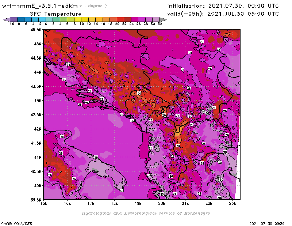Click the '20E' longitude axis label
The width and height of the screenshot is (292, 226).
coord(162,203)
